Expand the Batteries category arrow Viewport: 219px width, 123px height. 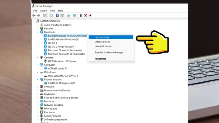click(x=38, y=29)
